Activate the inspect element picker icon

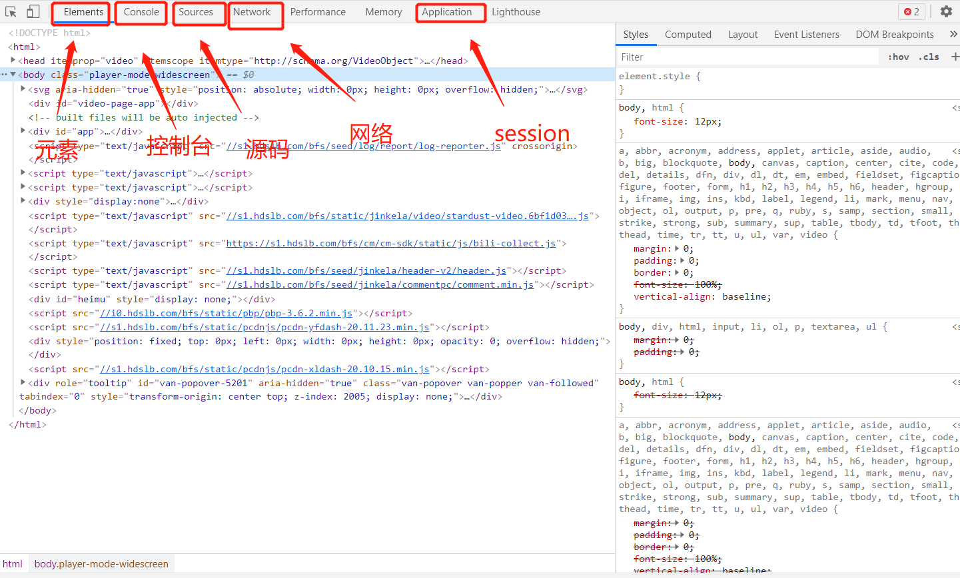(x=11, y=11)
